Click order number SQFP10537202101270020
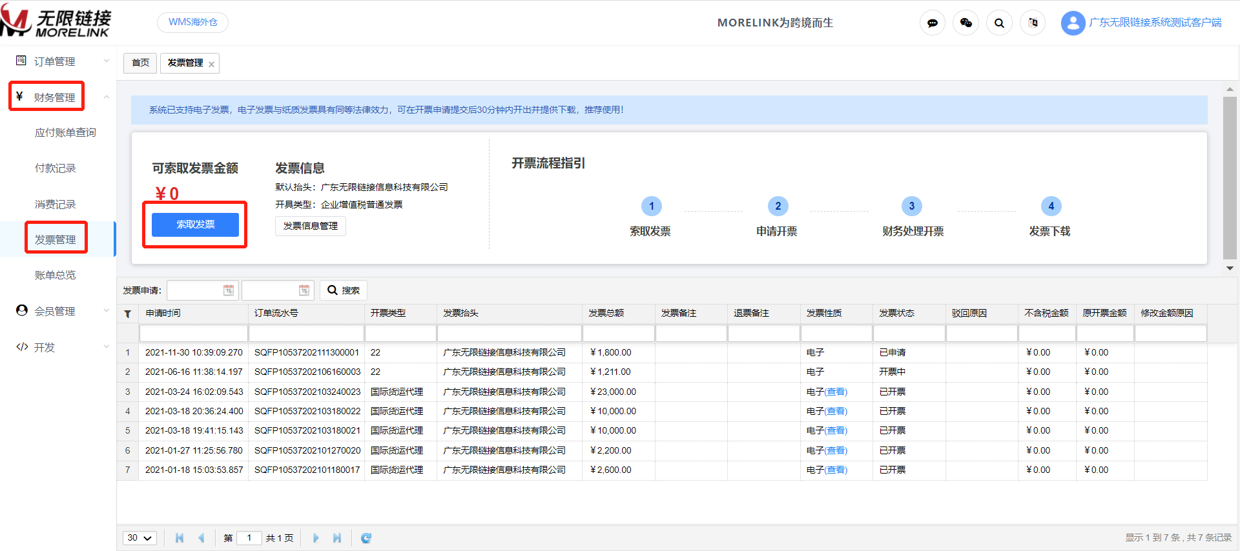 307,451
